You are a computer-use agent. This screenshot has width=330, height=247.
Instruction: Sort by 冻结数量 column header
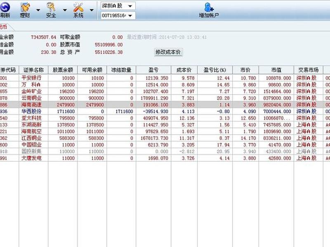(x=121, y=70)
